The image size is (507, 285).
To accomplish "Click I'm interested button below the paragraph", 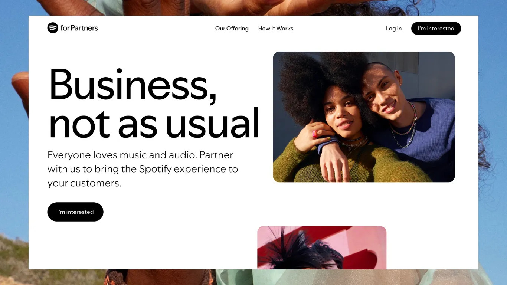I will pos(75,212).
